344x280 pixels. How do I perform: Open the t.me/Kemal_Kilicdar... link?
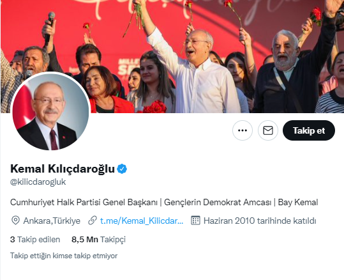click(142, 221)
